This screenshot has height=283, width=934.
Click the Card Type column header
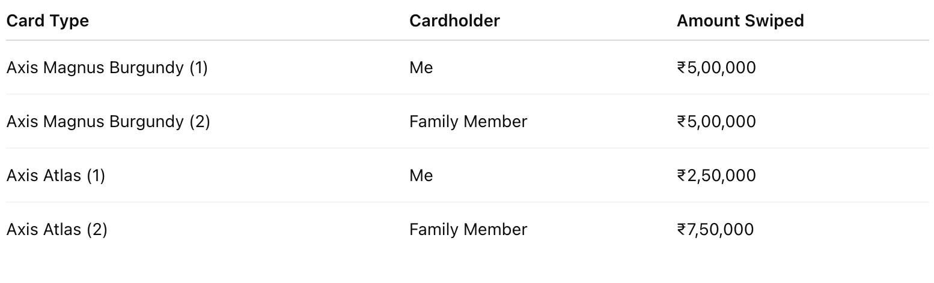(47, 21)
